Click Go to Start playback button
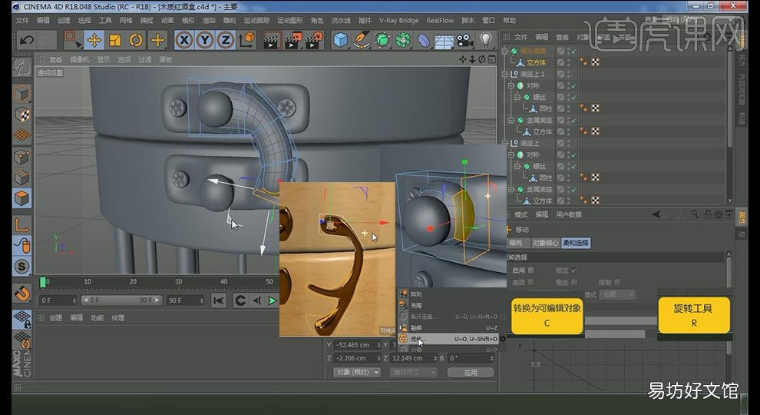The width and height of the screenshot is (760, 415). point(219,300)
